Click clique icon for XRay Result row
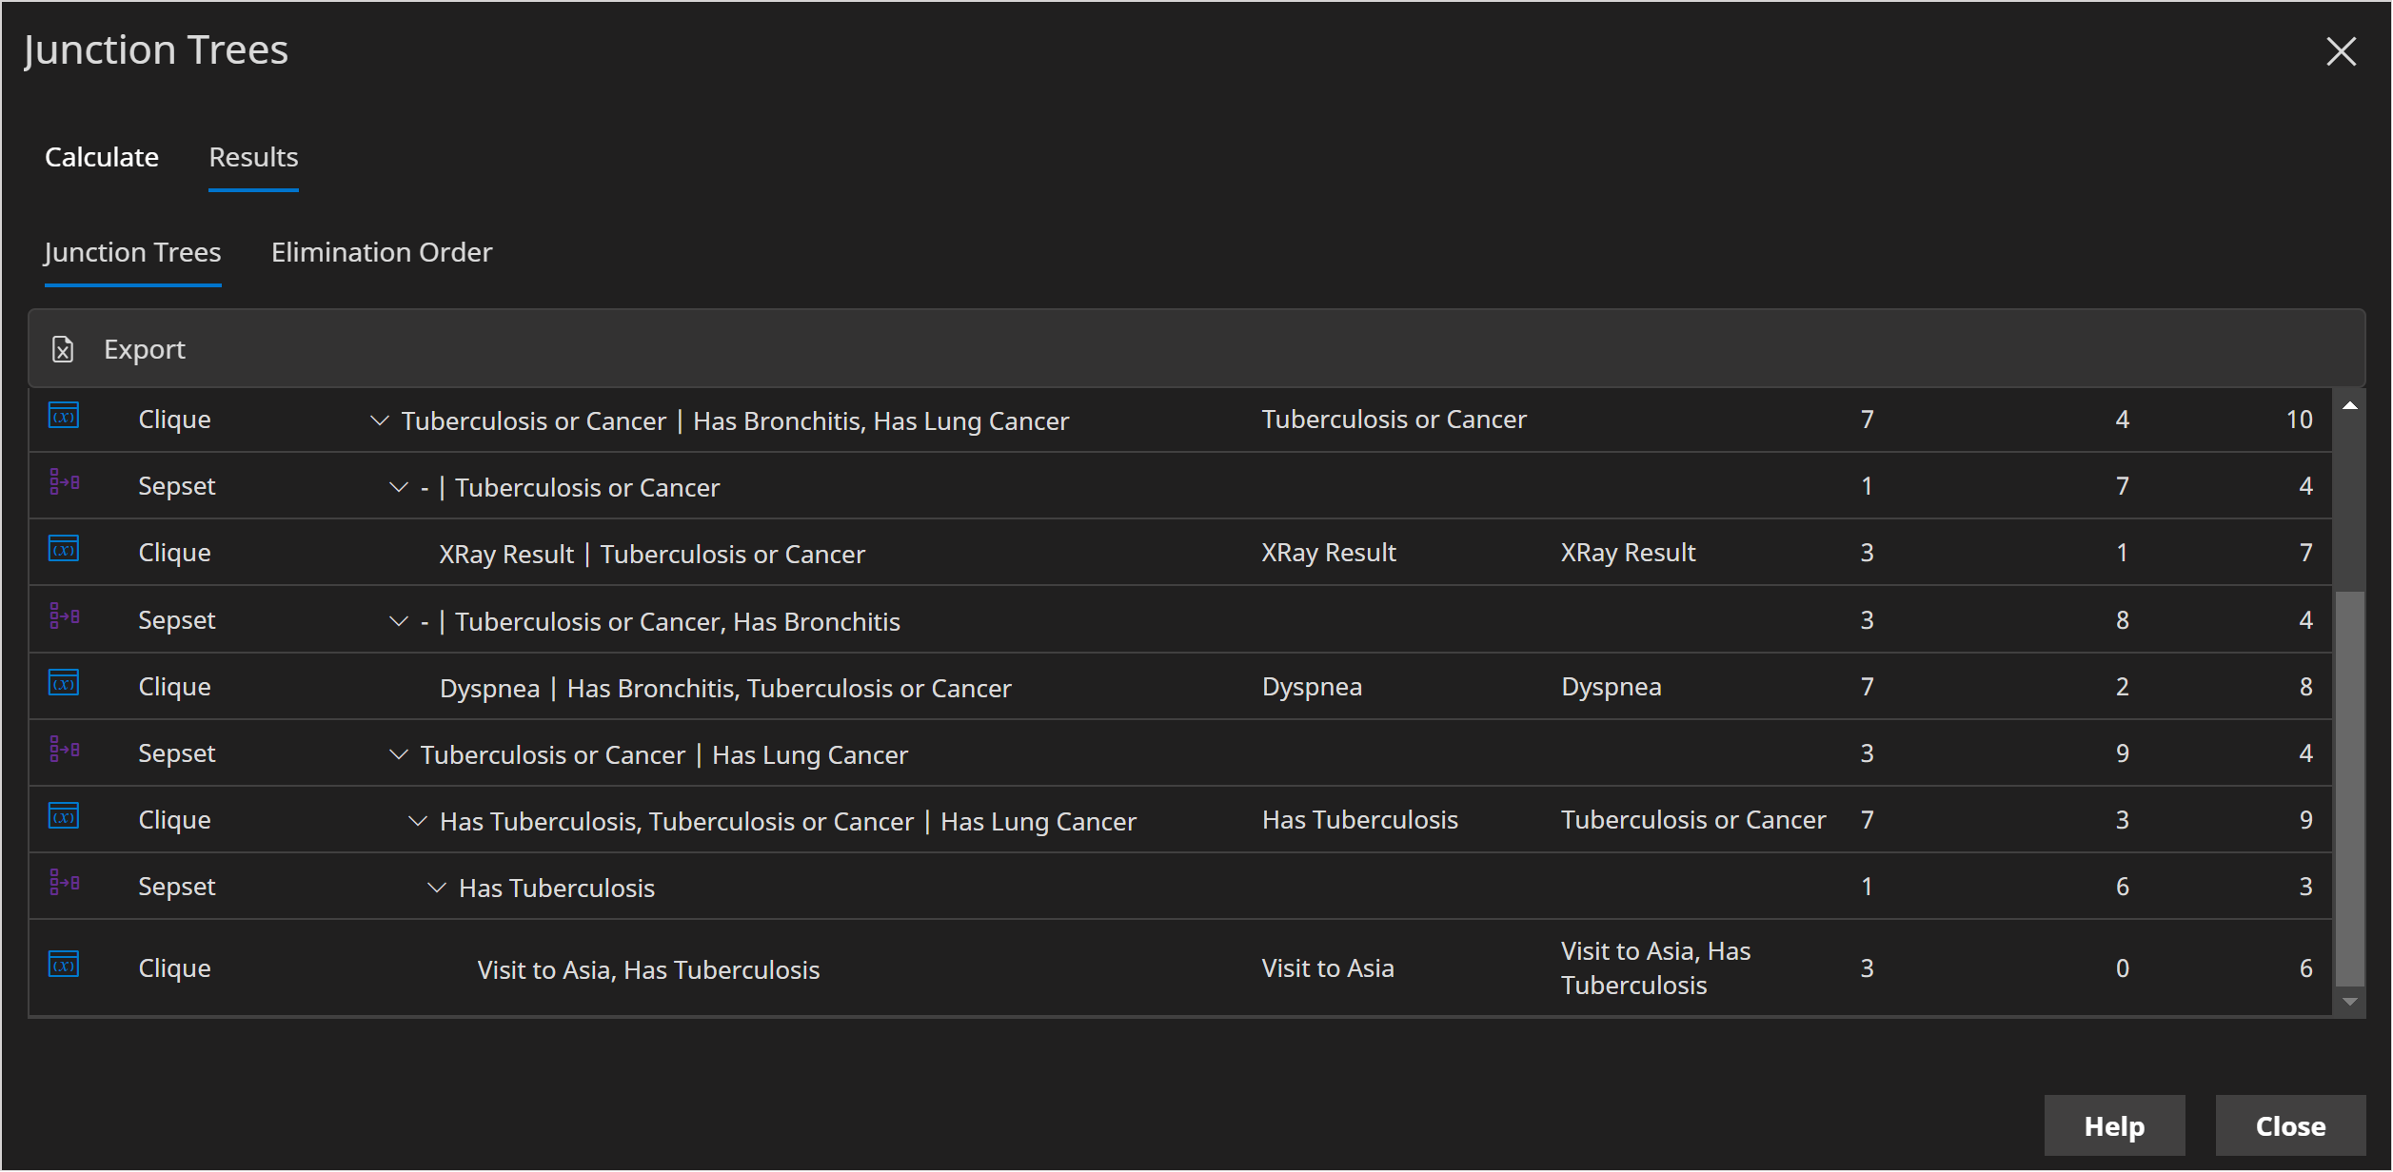The image size is (2393, 1172). pyautogui.click(x=64, y=550)
